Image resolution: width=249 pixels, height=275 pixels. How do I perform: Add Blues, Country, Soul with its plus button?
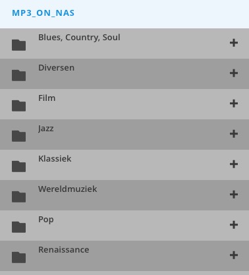pos(234,43)
